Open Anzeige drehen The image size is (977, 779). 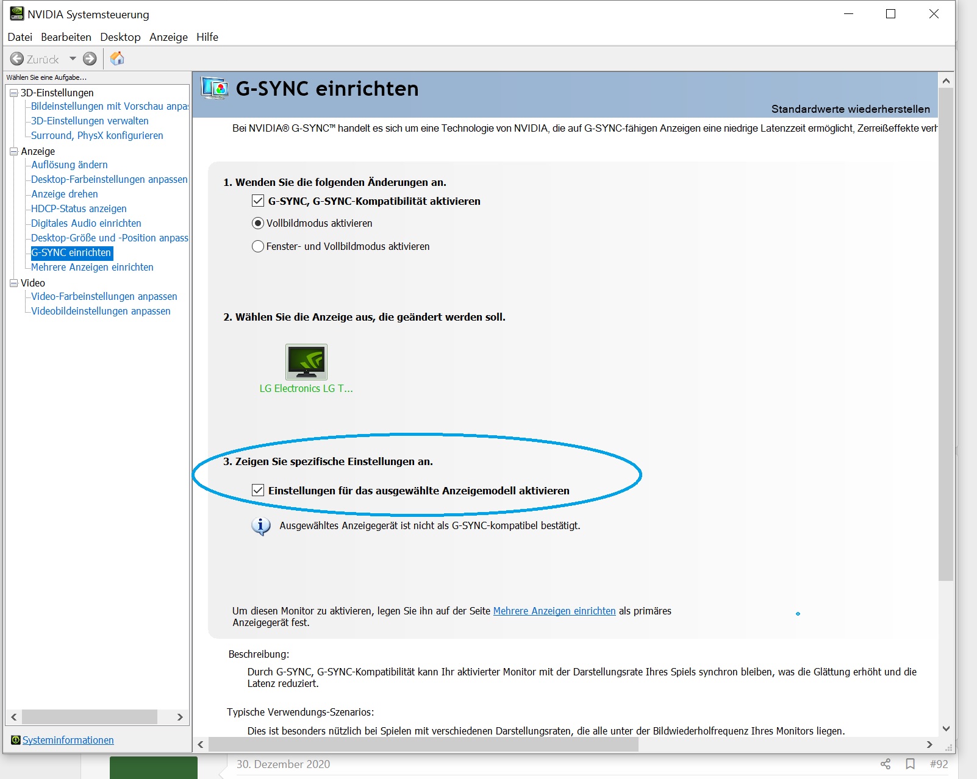point(65,194)
